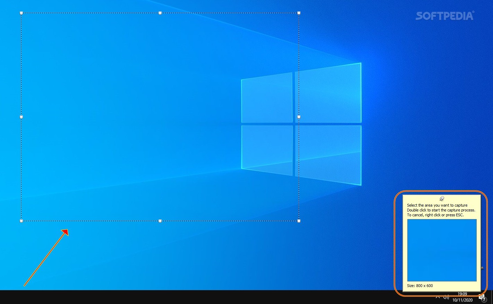Screen dimensions: 493x304
Task: Click the right-middle handle of the selection
Action: tap(299, 117)
